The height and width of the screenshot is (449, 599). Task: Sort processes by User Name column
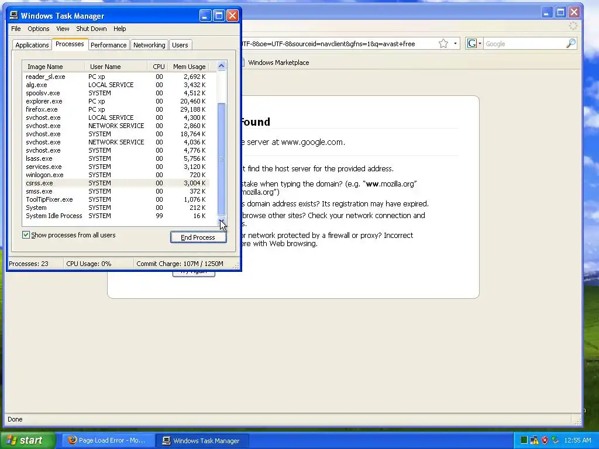point(115,67)
